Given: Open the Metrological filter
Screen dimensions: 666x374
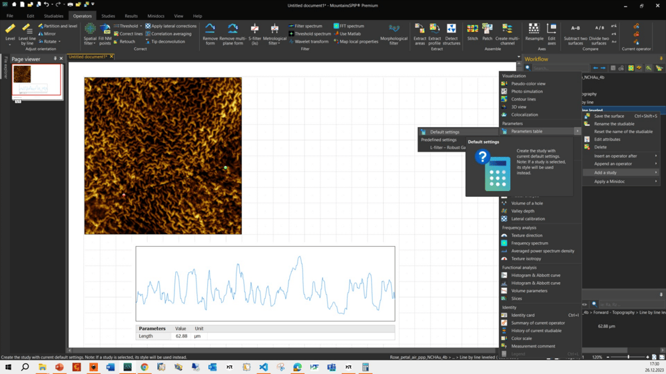Looking at the screenshot, I should [274, 34].
